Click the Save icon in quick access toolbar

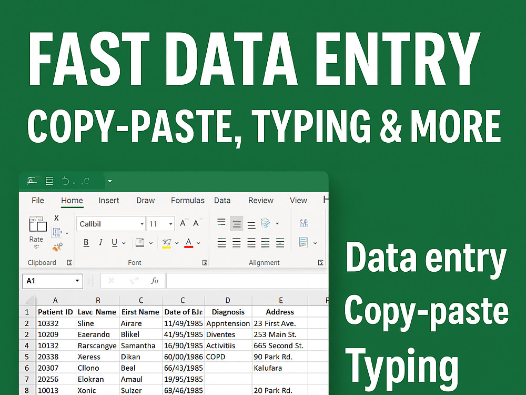pyautogui.click(x=49, y=181)
